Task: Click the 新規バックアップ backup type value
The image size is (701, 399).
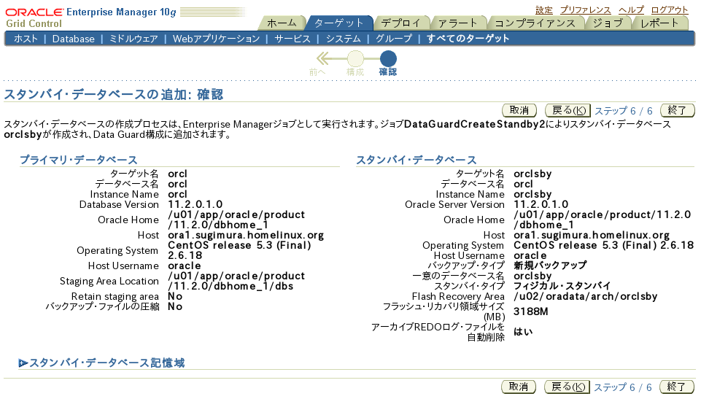Action: pos(550,266)
